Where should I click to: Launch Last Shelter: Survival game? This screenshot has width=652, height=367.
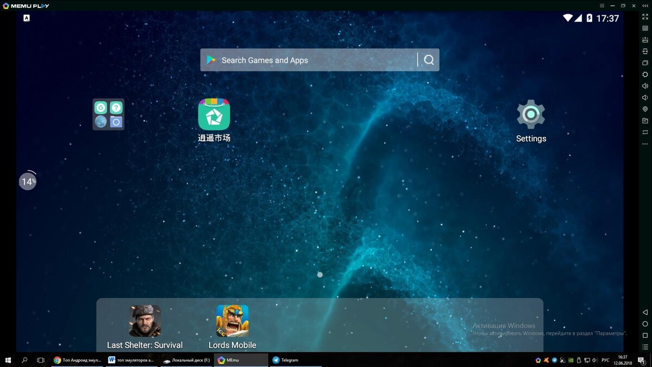pyautogui.click(x=145, y=327)
